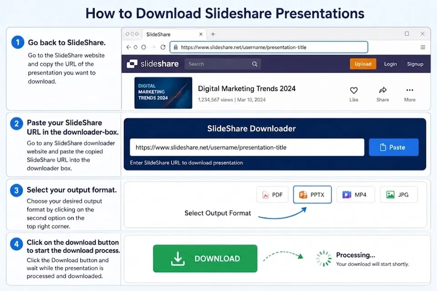Viewport: 437px width, 291px height.
Task: Close the SlideShare browser tab
Action: (201, 34)
